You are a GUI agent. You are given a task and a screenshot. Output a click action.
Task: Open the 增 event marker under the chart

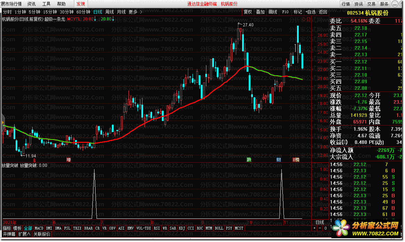coord(68,160)
